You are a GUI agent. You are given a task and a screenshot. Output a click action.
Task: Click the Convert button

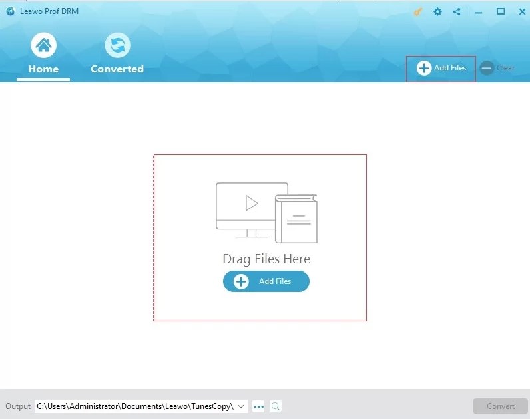click(500, 406)
